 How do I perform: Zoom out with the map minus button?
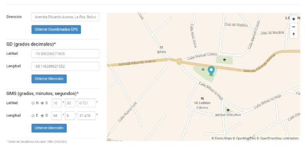pyautogui.click(x=293, y=27)
